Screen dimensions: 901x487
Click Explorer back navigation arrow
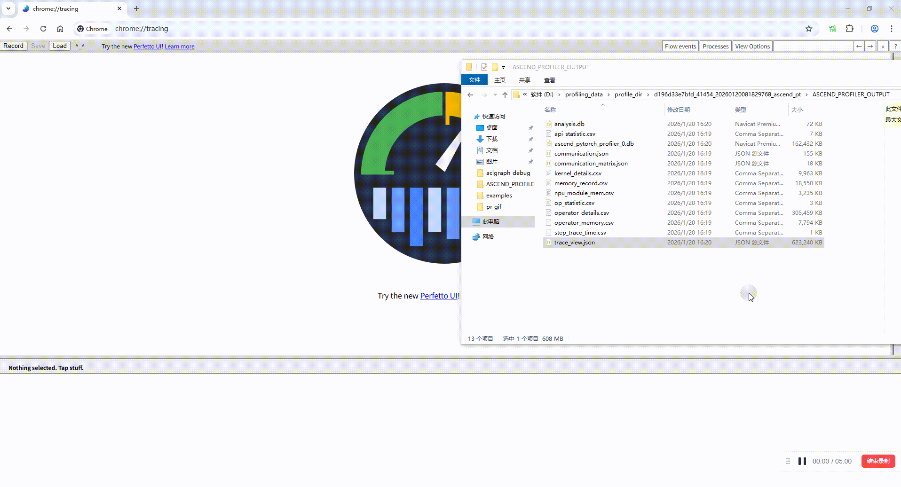[x=470, y=94]
